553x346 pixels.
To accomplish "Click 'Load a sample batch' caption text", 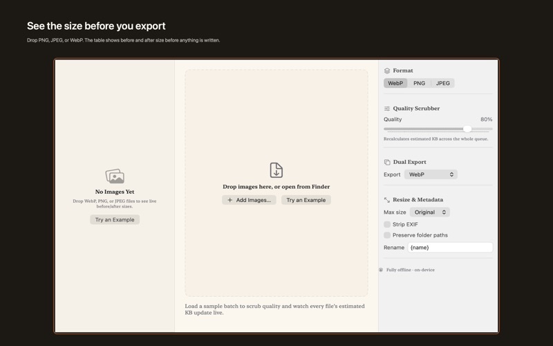I will (274, 309).
